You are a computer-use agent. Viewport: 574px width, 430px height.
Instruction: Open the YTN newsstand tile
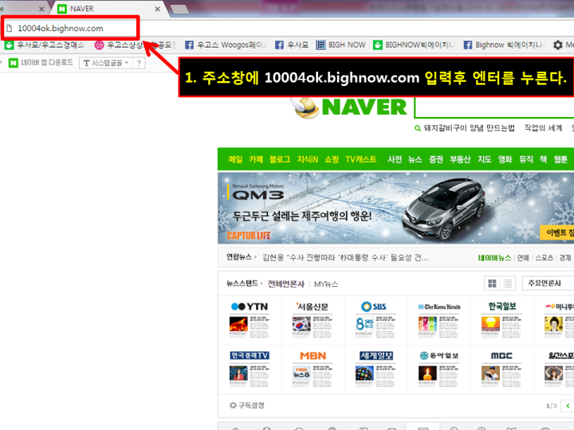click(250, 320)
